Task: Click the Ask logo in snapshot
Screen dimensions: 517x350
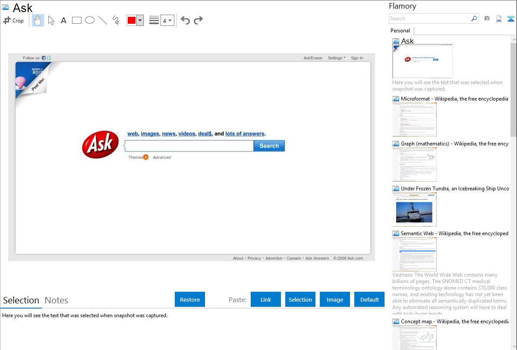Action: coord(100,145)
